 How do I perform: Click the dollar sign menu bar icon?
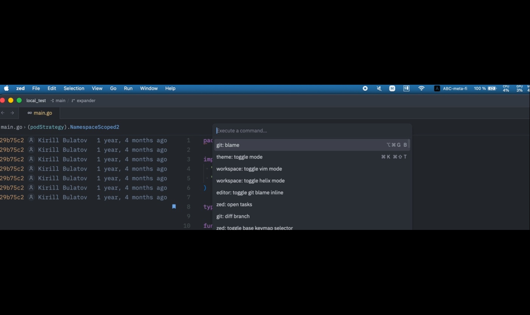click(x=406, y=88)
